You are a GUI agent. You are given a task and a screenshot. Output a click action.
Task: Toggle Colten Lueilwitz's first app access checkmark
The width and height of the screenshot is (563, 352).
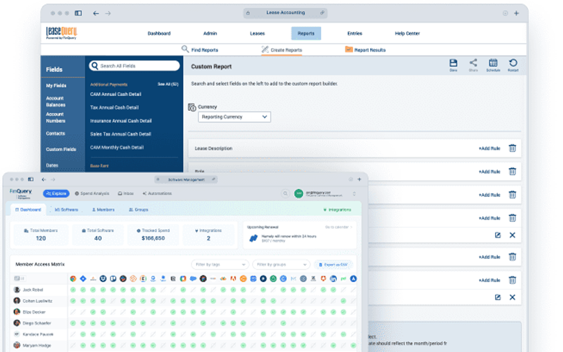pyautogui.click(x=73, y=301)
